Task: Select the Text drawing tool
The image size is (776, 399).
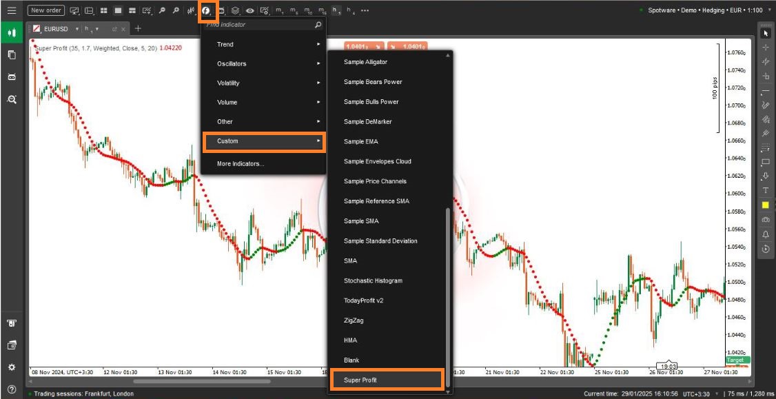Action: tap(765, 190)
